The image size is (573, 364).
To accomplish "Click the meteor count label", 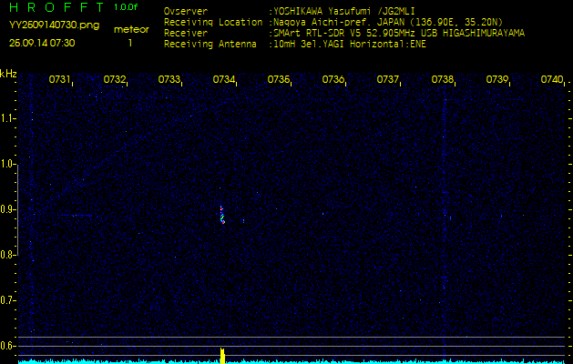I will [x=130, y=29].
